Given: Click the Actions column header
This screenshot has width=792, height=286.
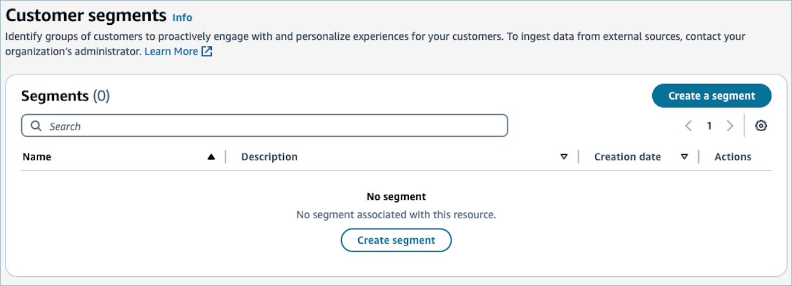Looking at the screenshot, I should [x=733, y=157].
